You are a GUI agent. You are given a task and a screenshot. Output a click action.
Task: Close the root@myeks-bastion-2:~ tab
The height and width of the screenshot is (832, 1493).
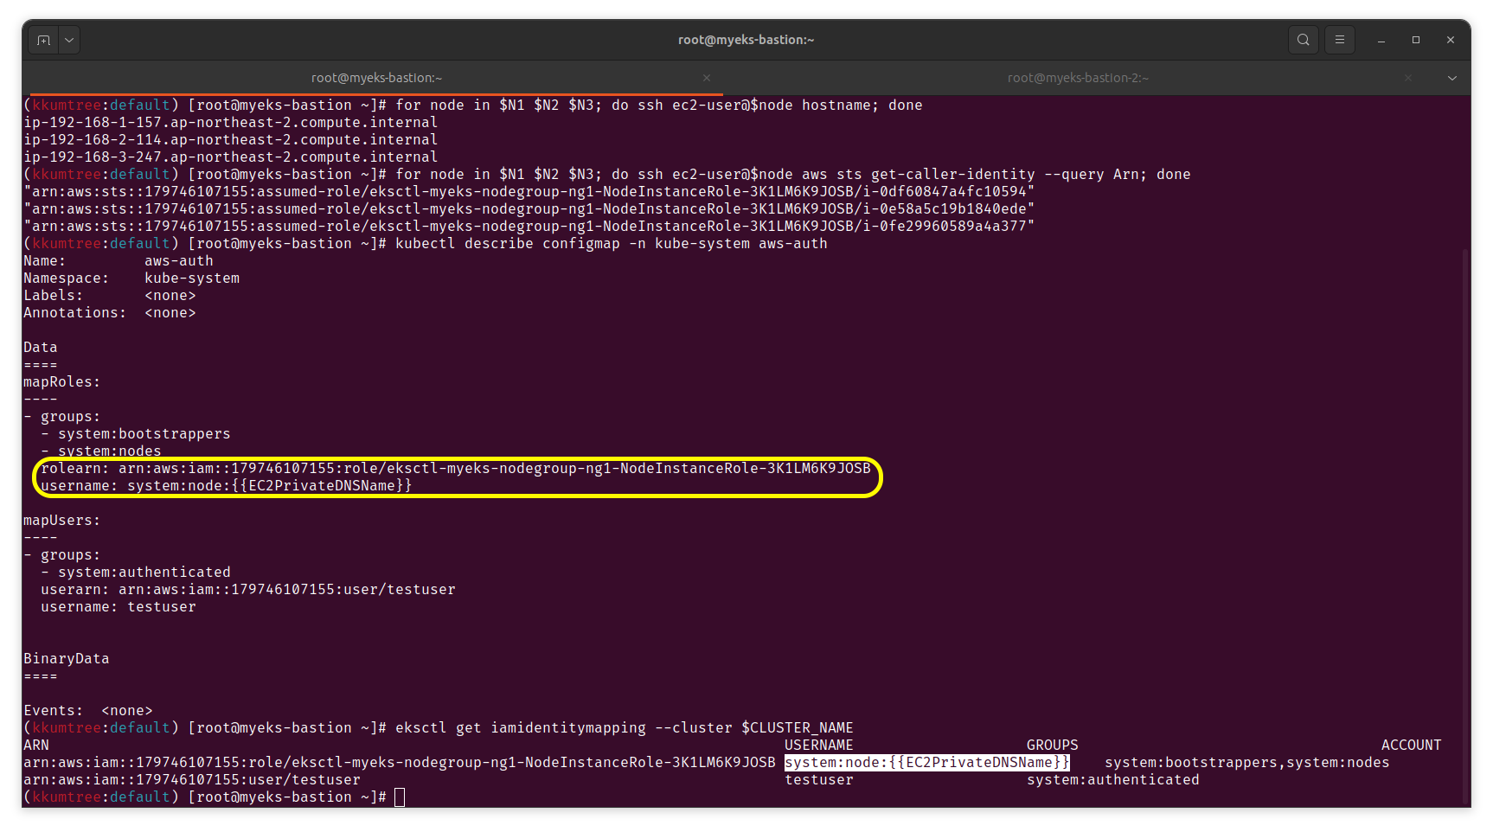click(x=1408, y=78)
